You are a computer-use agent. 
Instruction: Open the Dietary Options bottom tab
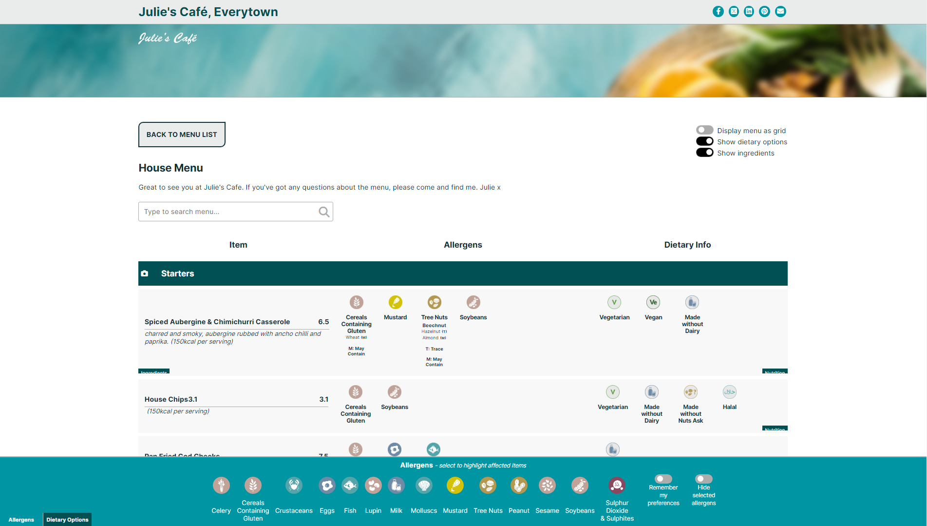click(x=67, y=520)
